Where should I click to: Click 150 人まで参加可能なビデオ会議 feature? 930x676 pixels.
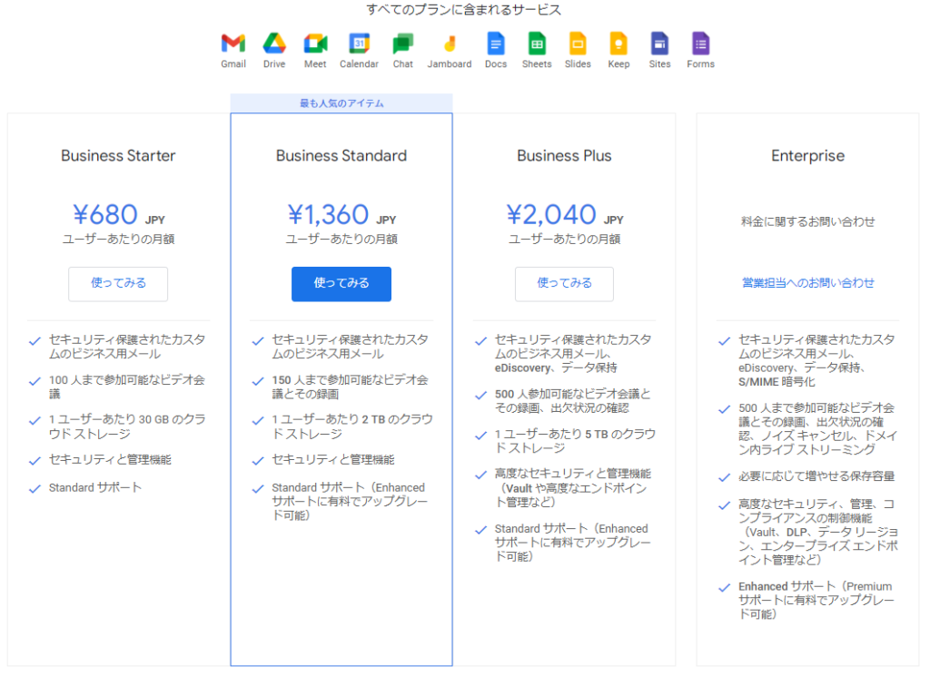[x=350, y=387]
